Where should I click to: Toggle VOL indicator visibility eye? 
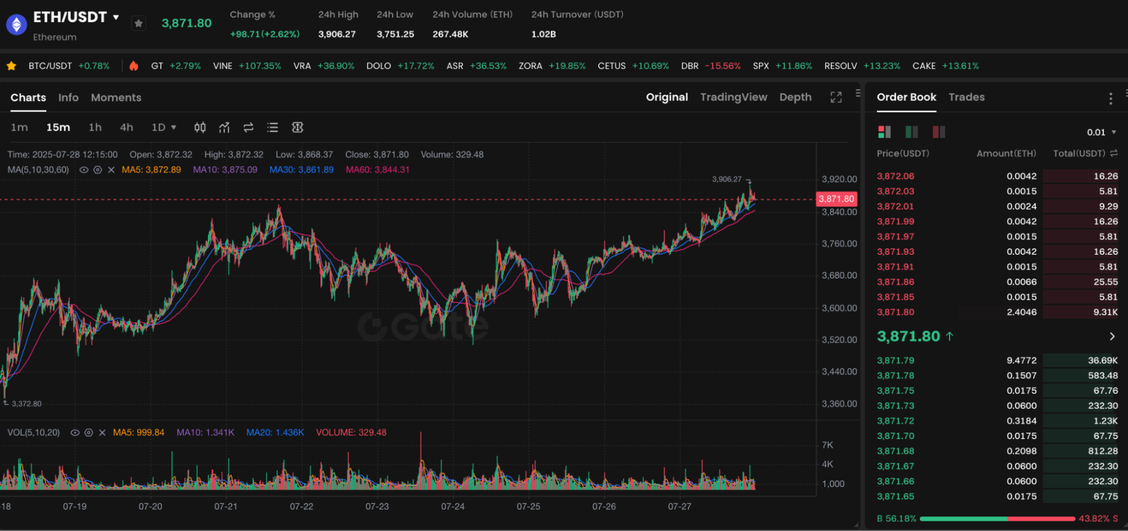pyautogui.click(x=74, y=433)
